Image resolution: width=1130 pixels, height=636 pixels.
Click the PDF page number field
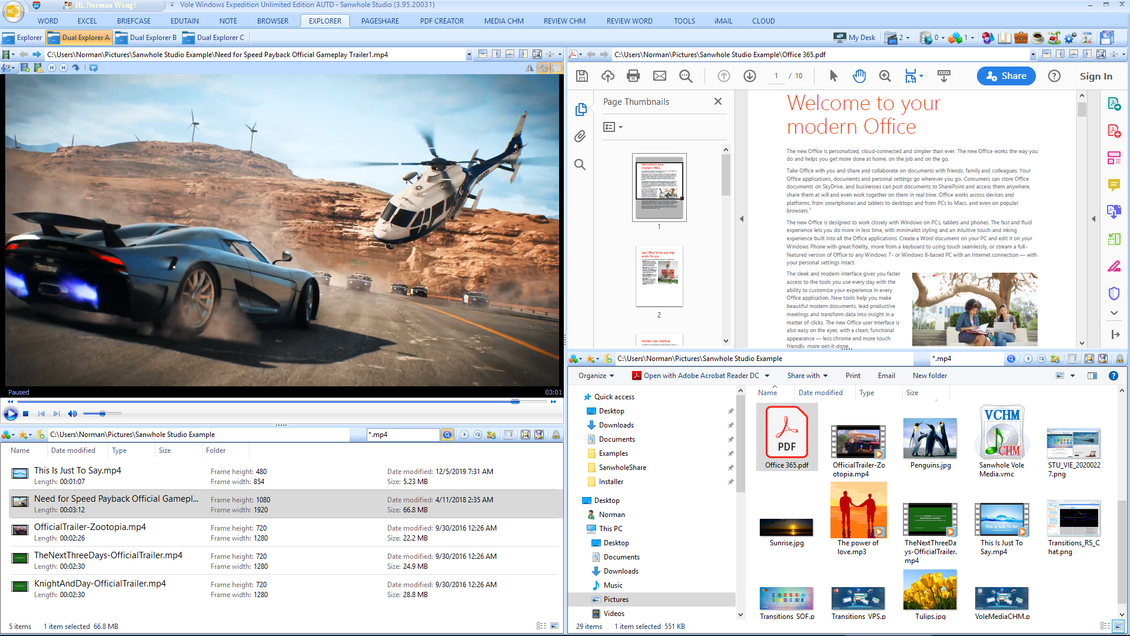tap(776, 76)
